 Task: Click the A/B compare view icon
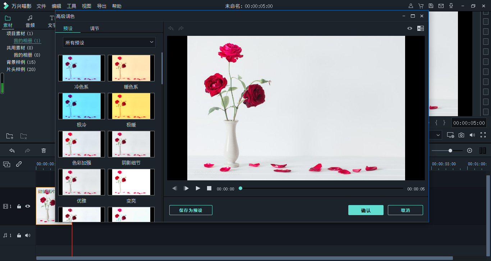420,28
